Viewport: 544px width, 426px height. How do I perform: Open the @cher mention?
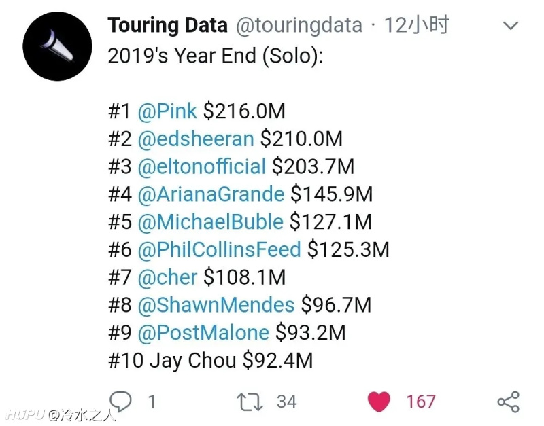coord(167,277)
